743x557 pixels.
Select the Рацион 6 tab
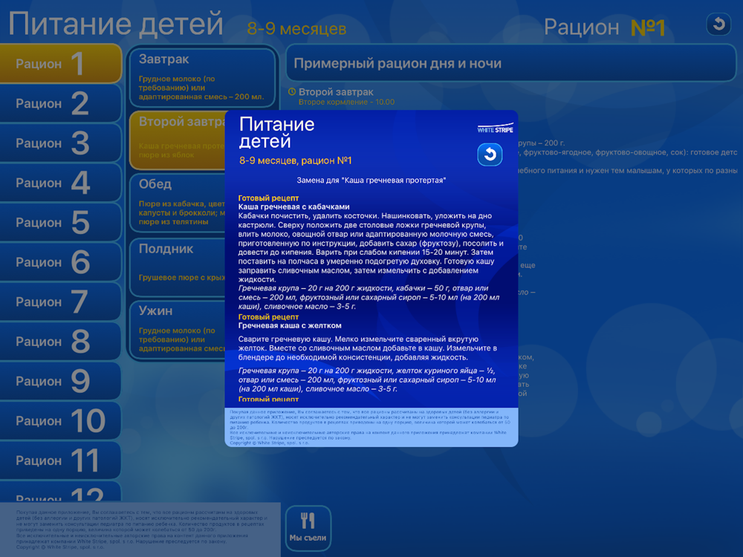(60, 262)
